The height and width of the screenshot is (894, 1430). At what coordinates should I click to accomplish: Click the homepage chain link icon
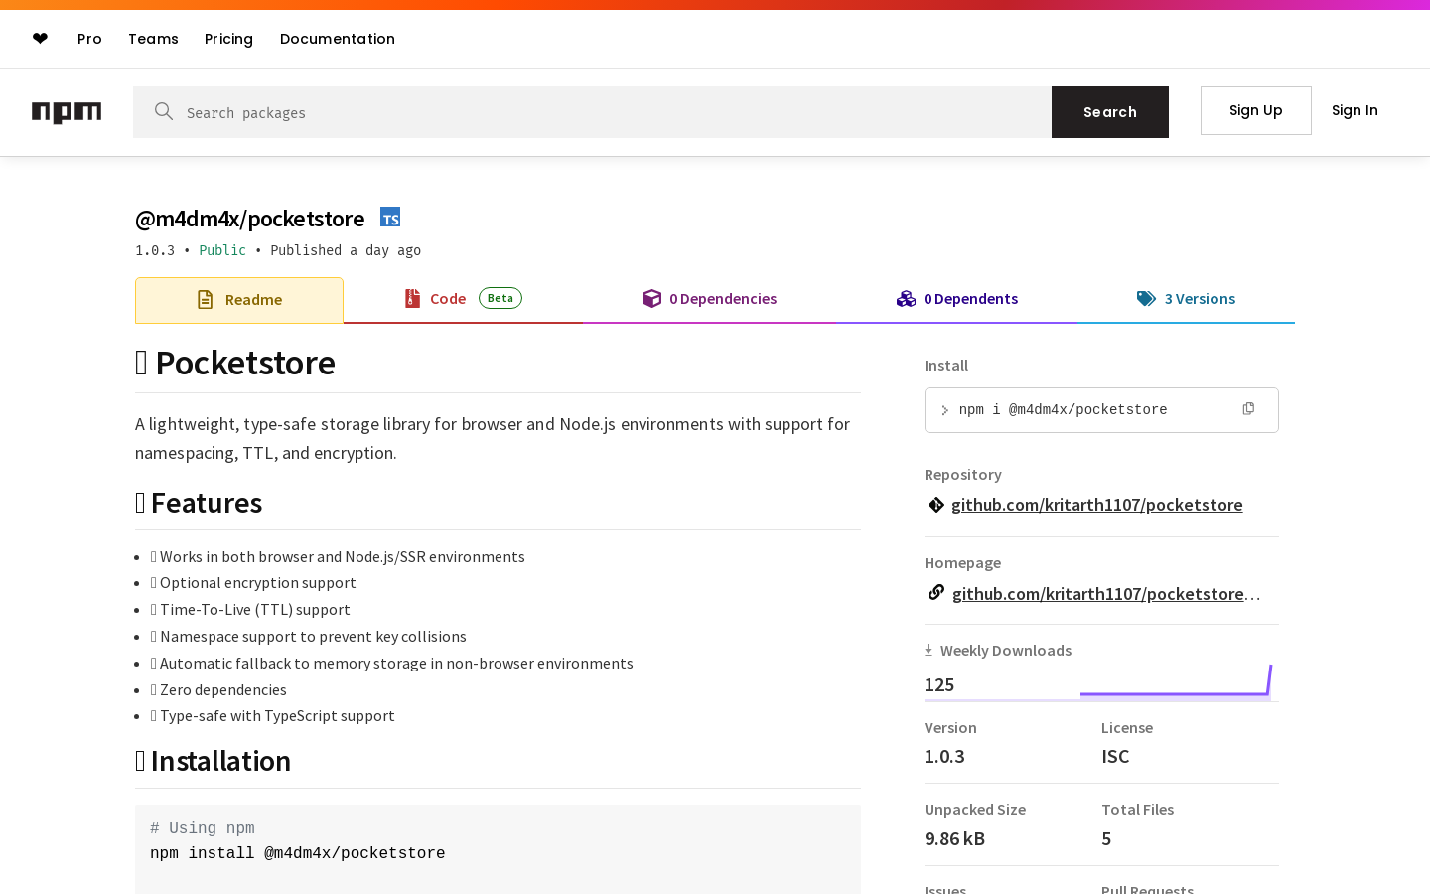click(935, 593)
